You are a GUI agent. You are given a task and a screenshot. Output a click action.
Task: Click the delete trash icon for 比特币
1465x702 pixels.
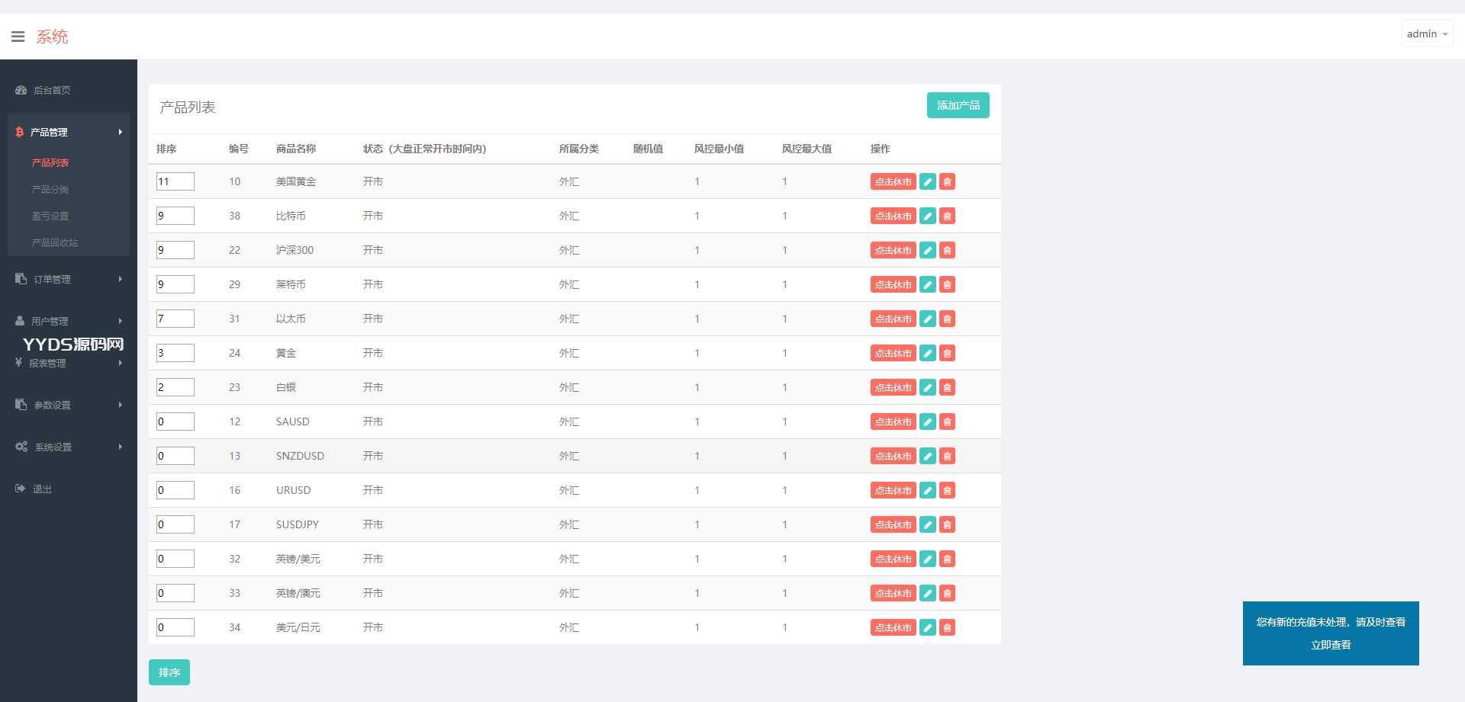947,216
